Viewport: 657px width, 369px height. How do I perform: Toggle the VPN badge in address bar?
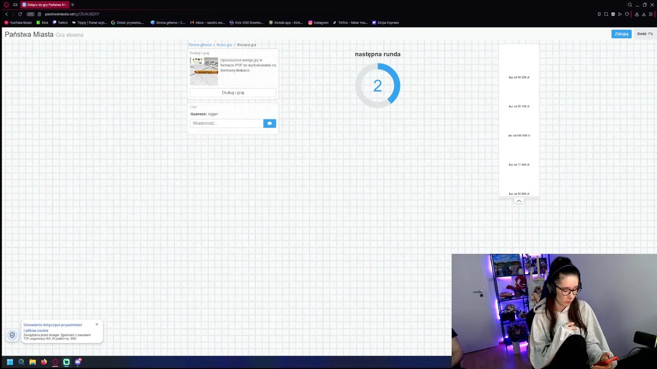(31, 14)
